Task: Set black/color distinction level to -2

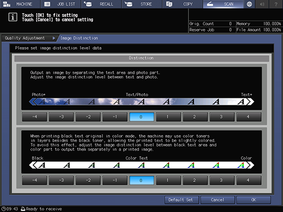Action: [88, 180]
